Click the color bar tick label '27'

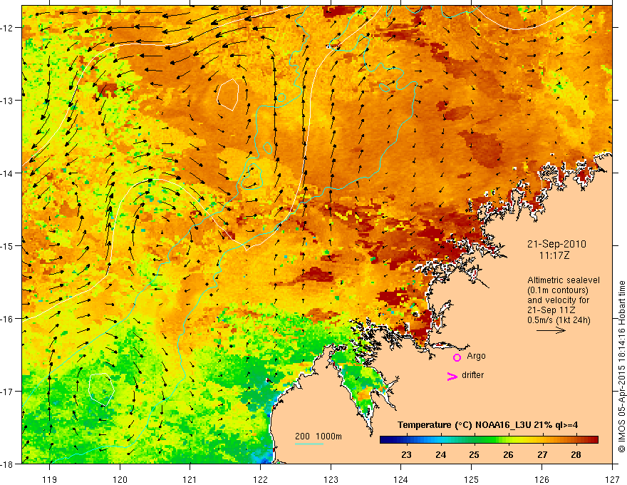click(x=542, y=455)
